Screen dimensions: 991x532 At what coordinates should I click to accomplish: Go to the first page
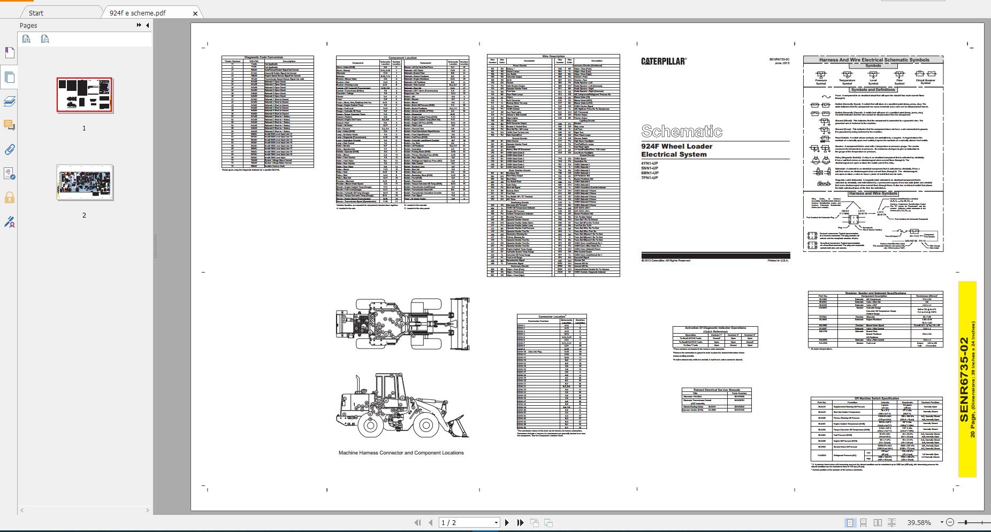418,523
